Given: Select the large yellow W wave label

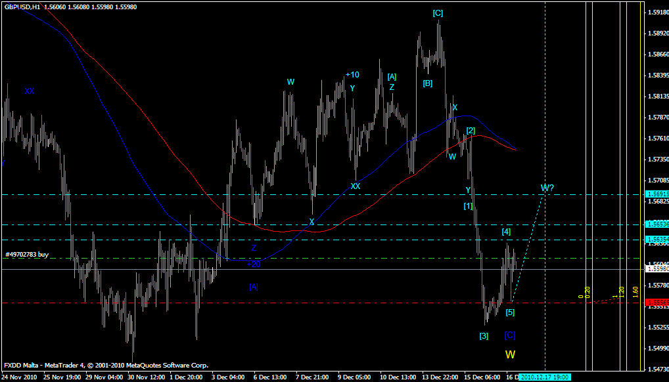Looking at the screenshot, I should click(510, 354).
